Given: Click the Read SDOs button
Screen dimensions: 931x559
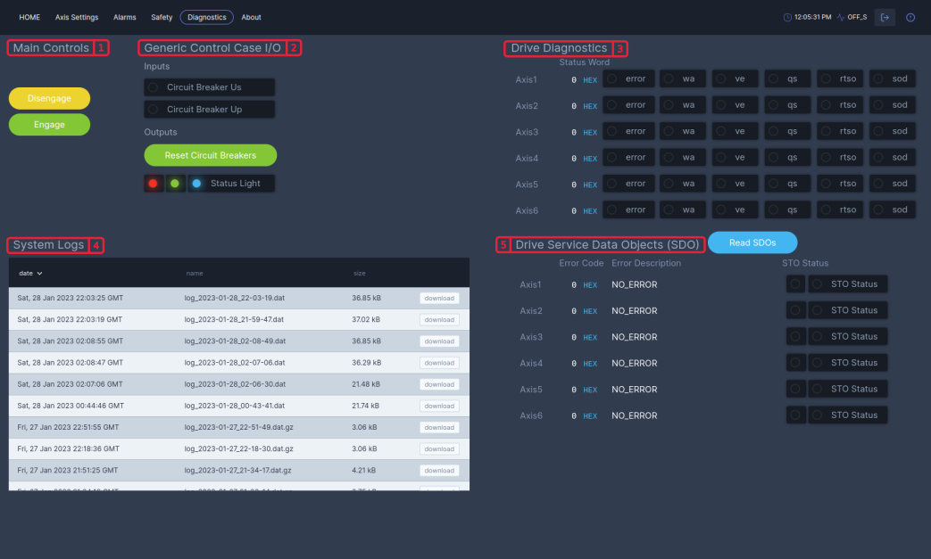Looking at the screenshot, I should (x=752, y=243).
